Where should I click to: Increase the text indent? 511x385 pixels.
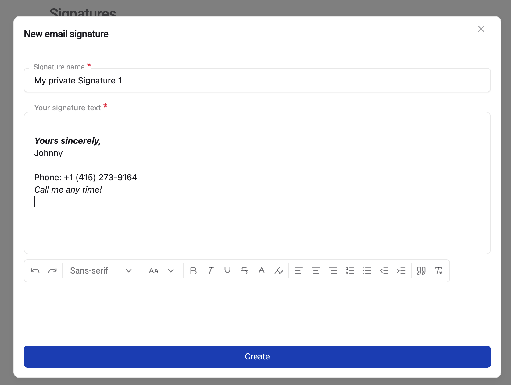401,271
